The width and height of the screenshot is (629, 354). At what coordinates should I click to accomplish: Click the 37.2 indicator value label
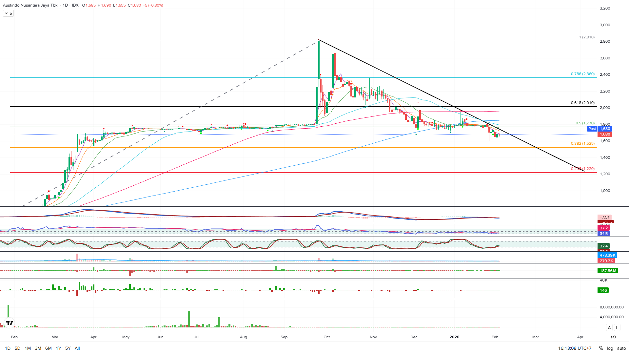click(604, 228)
